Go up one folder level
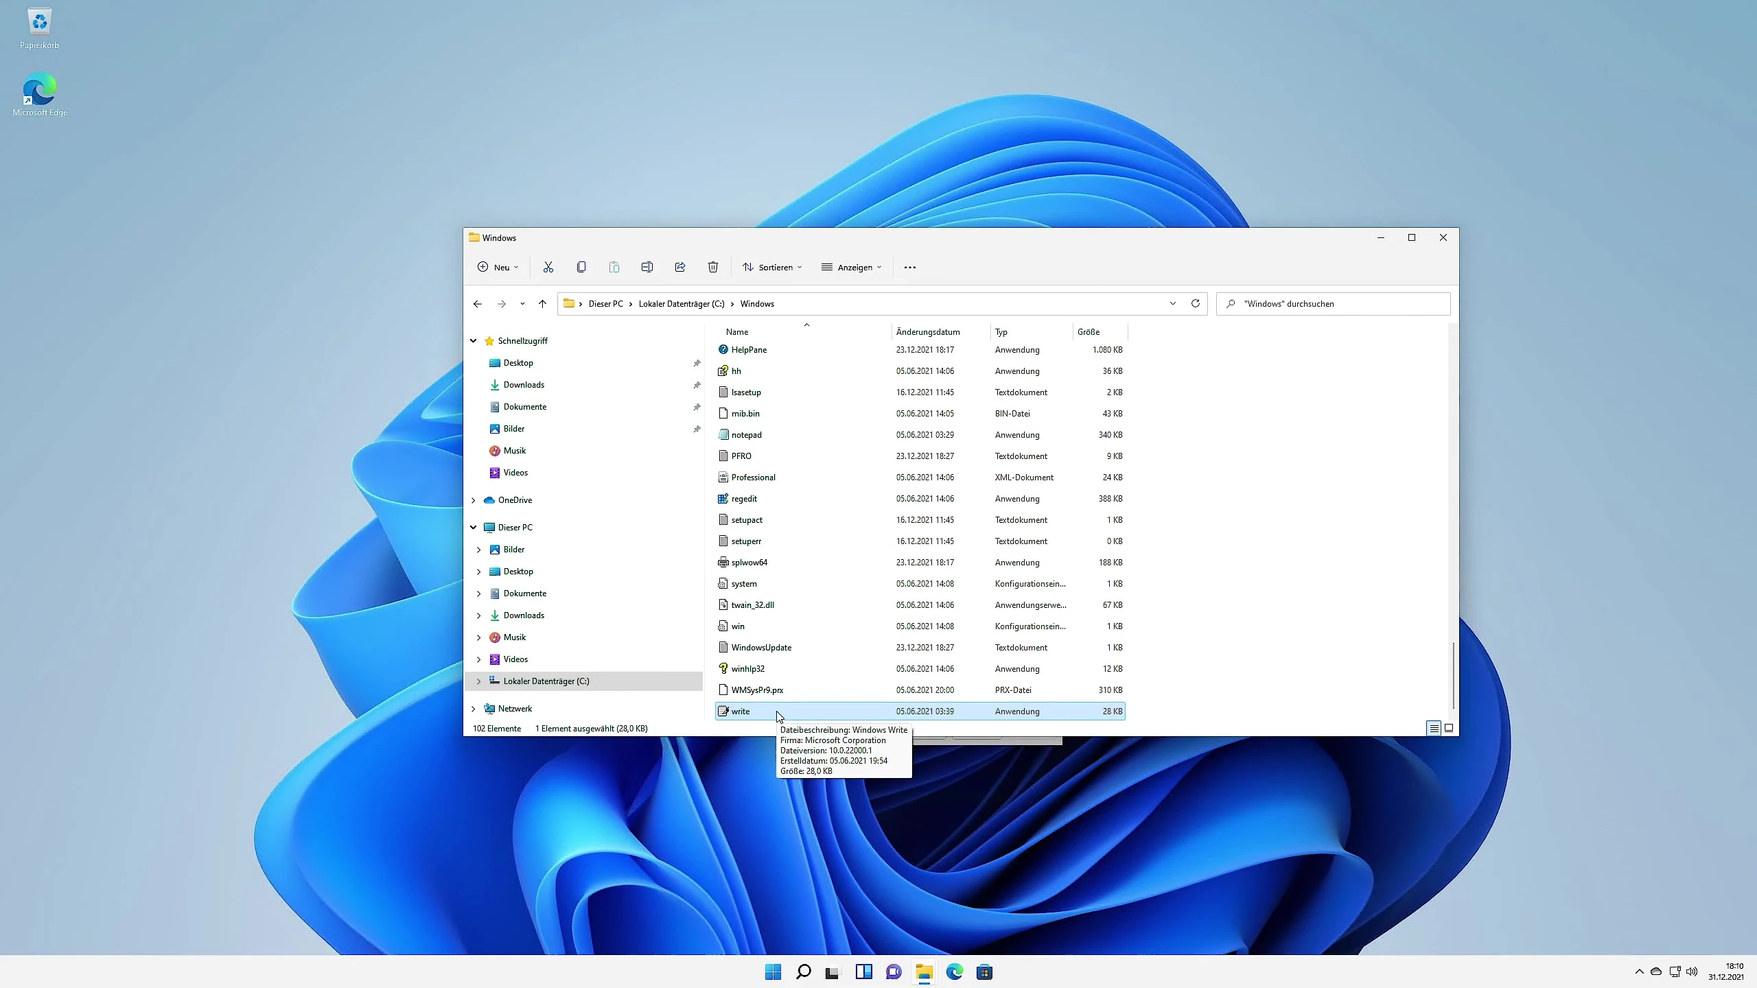Screen dimensions: 1757x988 coord(542,304)
